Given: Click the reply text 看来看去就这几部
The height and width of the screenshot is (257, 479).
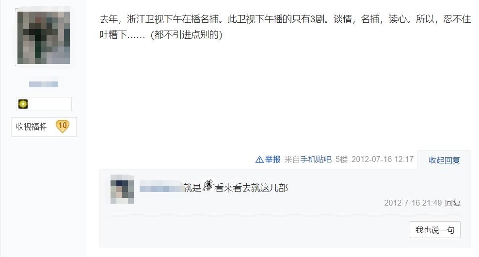Looking at the screenshot, I should pyautogui.click(x=251, y=188).
